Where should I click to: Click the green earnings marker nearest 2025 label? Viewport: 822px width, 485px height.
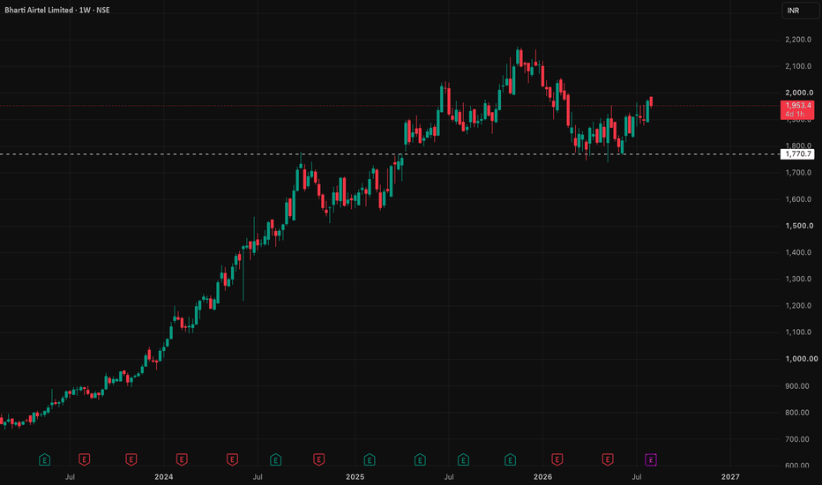[369, 459]
